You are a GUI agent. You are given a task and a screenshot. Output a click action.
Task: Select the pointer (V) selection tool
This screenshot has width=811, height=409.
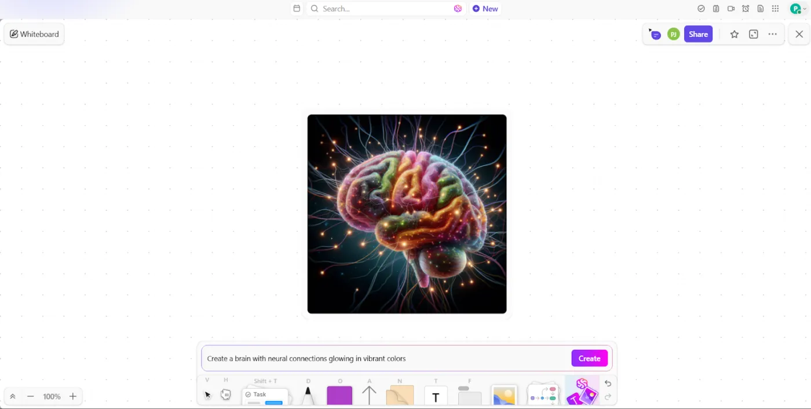click(x=208, y=395)
